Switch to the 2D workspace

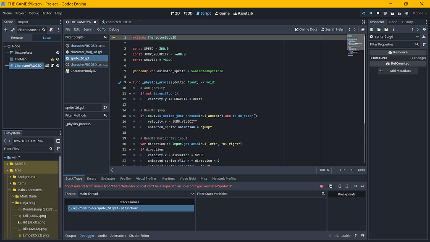point(175,13)
